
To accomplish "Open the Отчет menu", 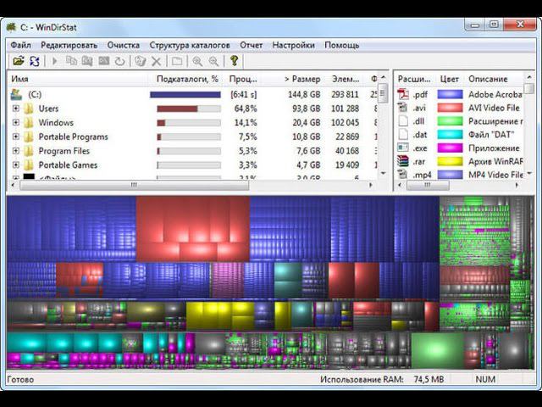I will pyautogui.click(x=252, y=45).
